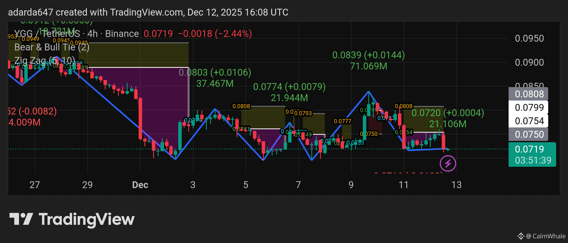Image resolution: width=568 pixels, height=243 pixels.
Task: Click the purple lightning bolt icon
Action: [448, 164]
